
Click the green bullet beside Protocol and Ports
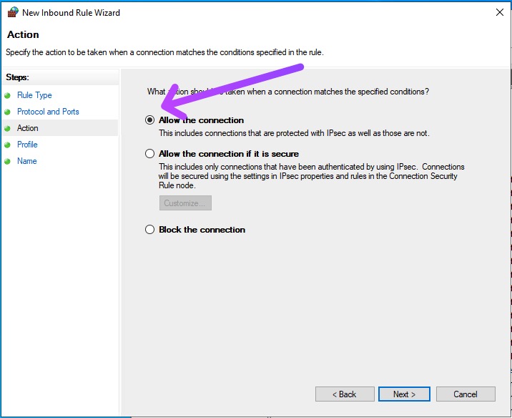tap(8, 112)
